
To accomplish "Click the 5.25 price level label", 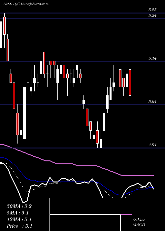I will pos(152,10).
